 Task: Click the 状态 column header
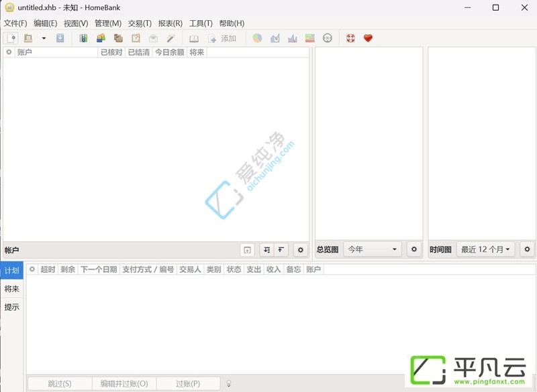coord(234,269)
